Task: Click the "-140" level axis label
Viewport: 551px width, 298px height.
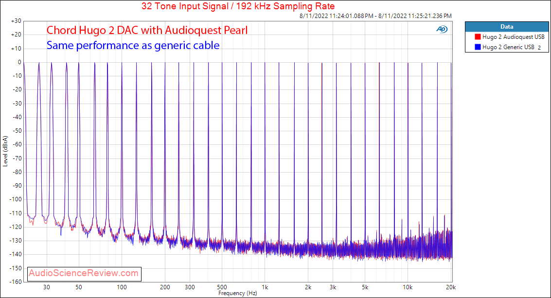Action: (x=16, y=254)
